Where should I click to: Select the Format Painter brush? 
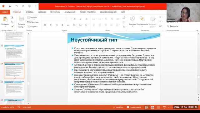(x=12, y=26)
